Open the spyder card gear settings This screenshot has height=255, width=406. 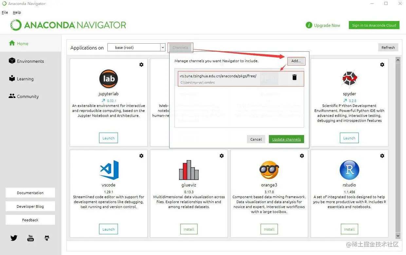pos(382,65)
